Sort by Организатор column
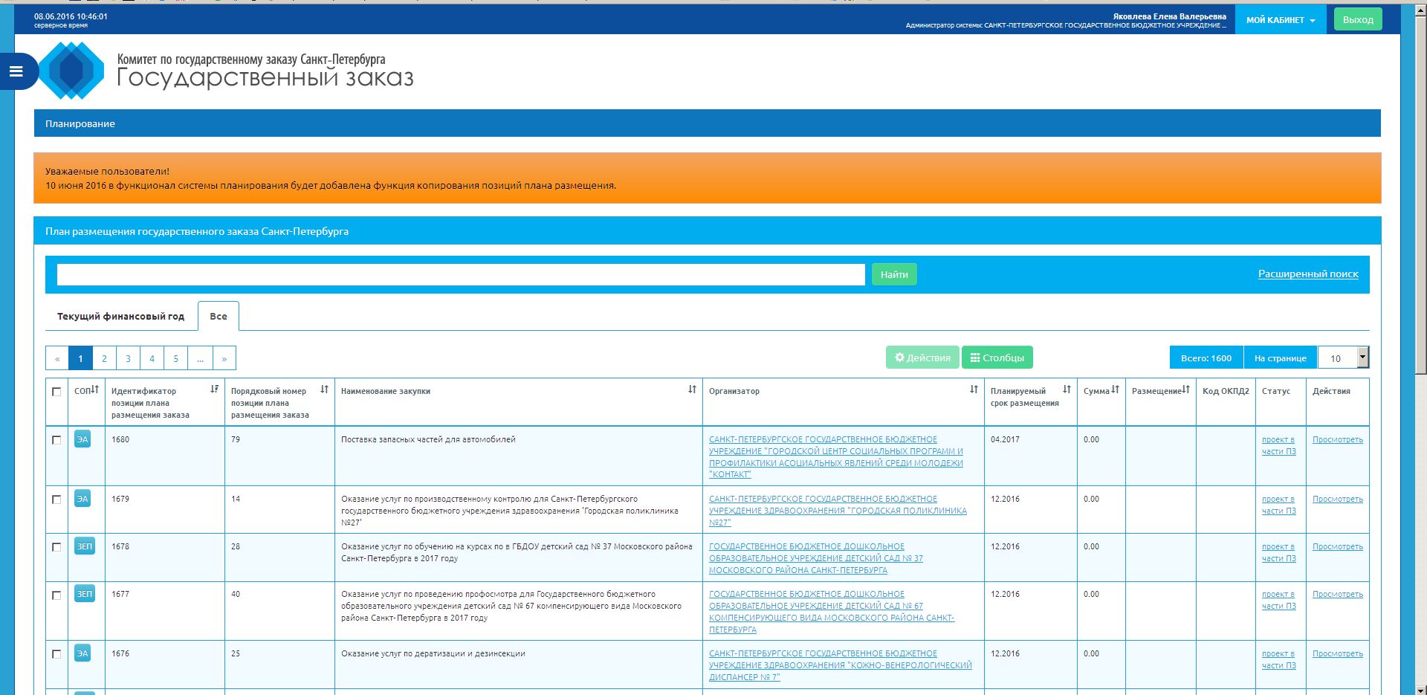 coord(974,389)
